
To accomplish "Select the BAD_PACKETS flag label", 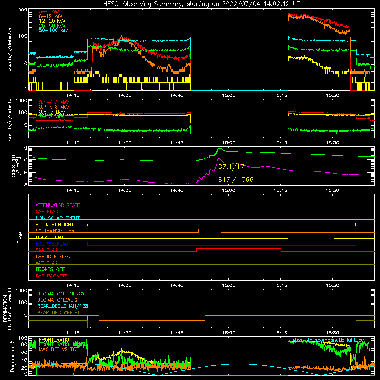I will pos(52,275).
